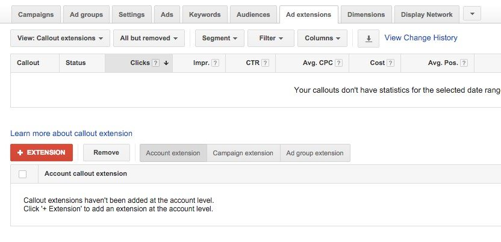Click the red + EXTENSION button

42,153
